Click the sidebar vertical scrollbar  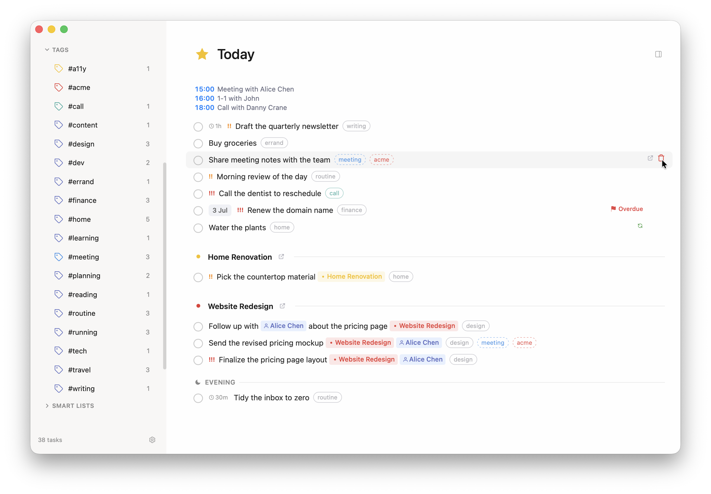(x=165, y=266)
